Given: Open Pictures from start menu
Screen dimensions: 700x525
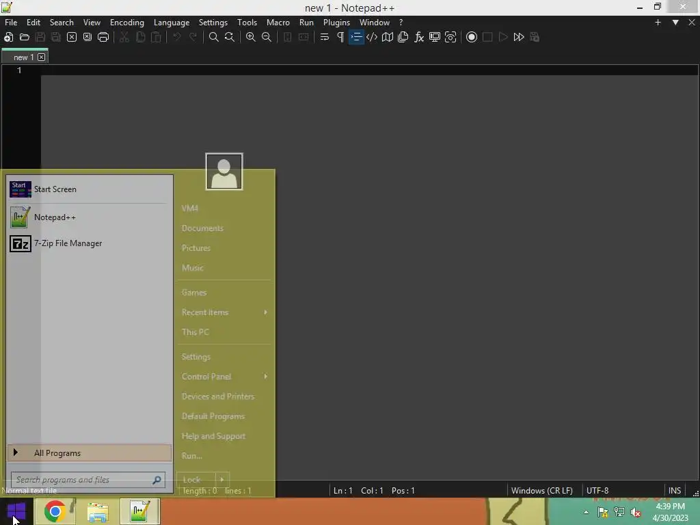Looking at the screenshot, I should [x=196, y=247].
